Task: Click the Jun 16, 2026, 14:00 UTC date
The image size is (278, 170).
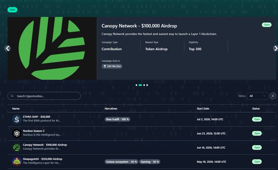Action: (211, 148)
